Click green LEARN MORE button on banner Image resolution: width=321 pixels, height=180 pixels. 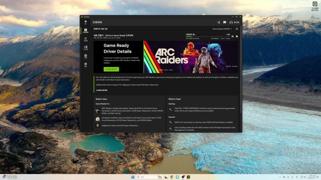point(111,69)
